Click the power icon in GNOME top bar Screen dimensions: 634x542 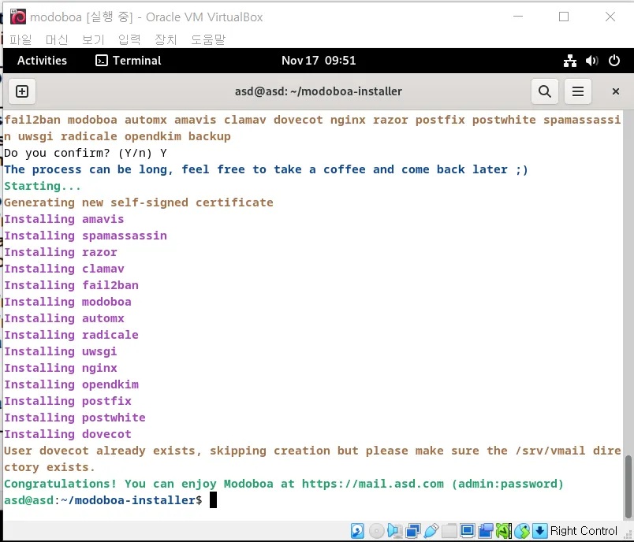tap(613, 61)
